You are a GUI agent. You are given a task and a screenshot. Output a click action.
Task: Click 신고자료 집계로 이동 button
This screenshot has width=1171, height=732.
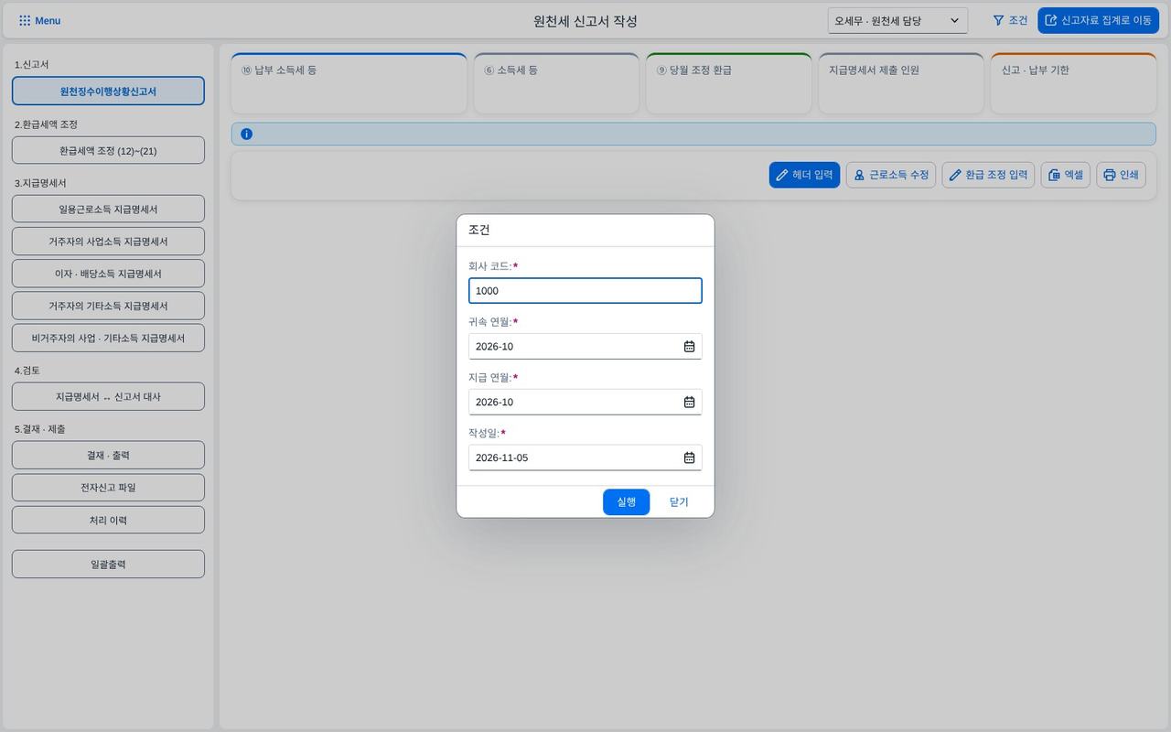pyautogui.click(x=1098, y=20)
